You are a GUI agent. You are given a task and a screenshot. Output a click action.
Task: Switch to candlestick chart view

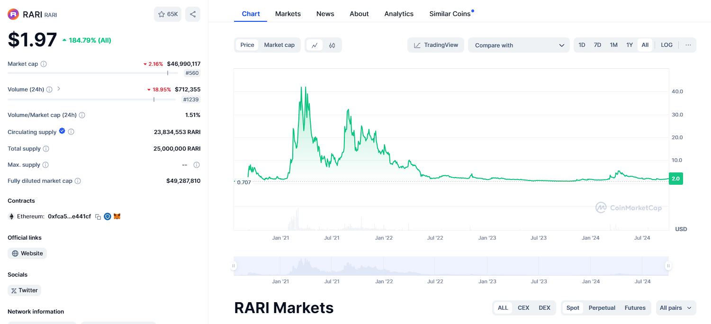[332, 45]
